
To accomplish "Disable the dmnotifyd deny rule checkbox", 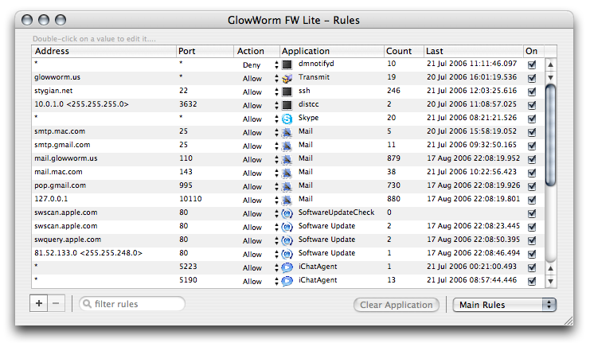I will (532, 64).
